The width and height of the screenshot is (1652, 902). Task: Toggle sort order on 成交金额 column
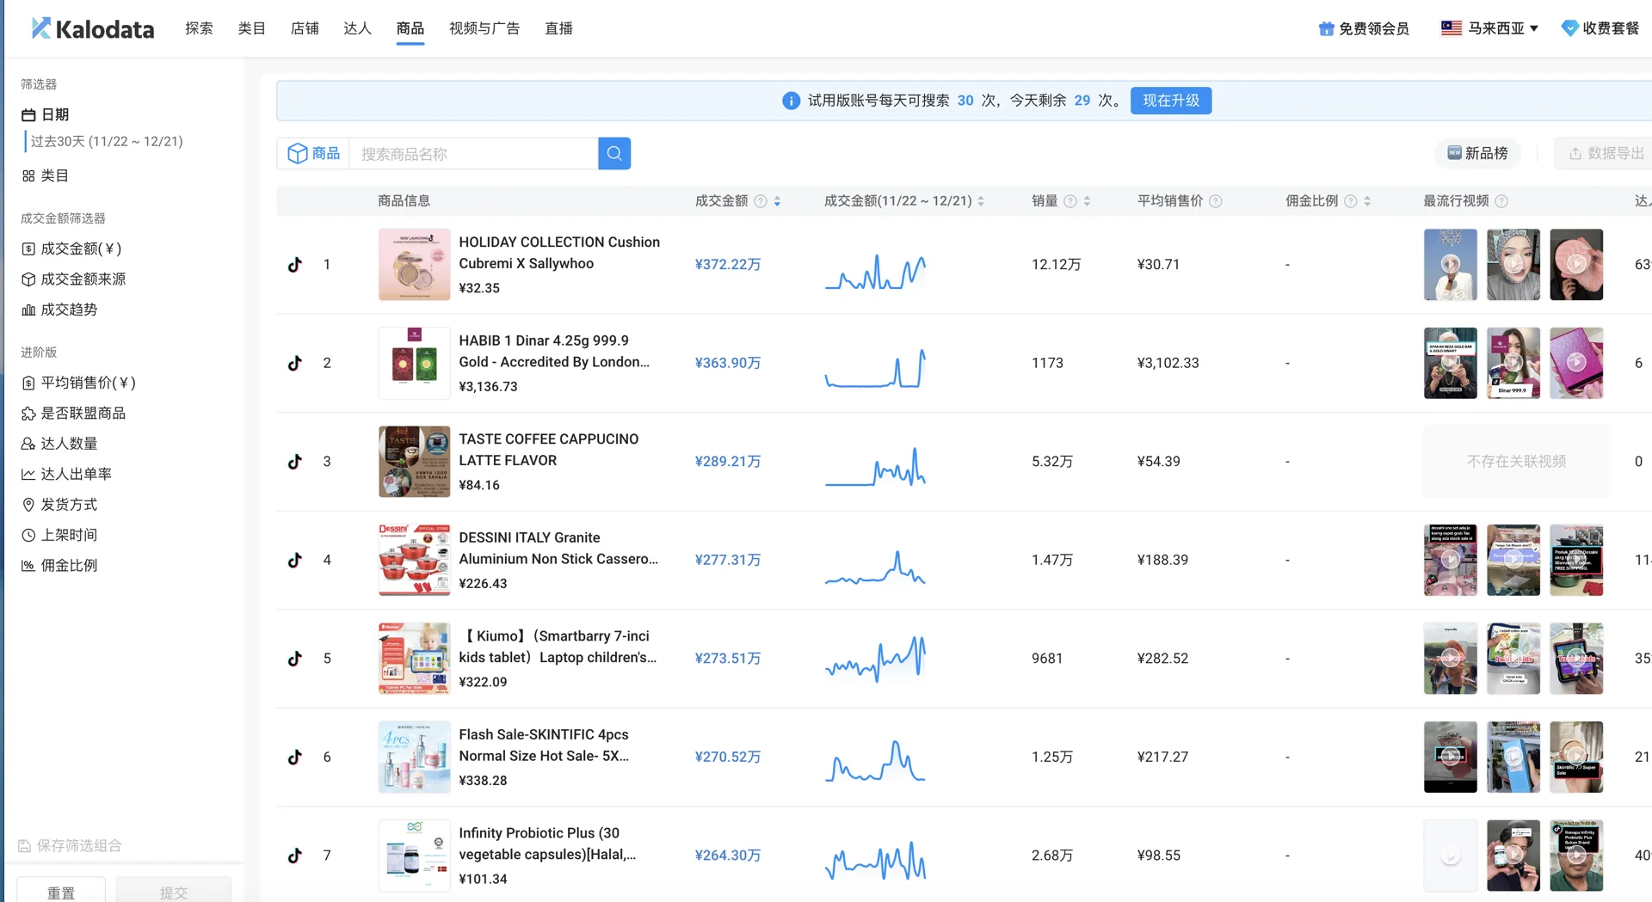[777, 200]
